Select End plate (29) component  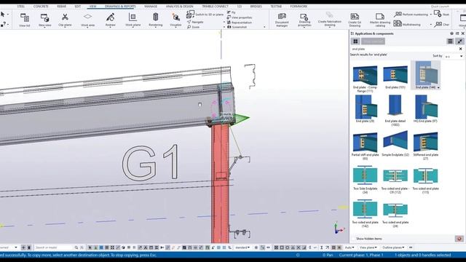click(365, 108)
